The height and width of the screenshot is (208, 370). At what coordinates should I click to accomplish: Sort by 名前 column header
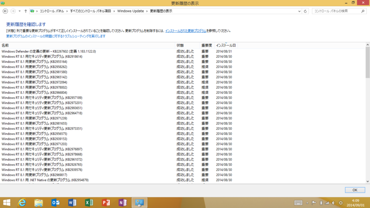pyautogui.click(x=87, y=45)
